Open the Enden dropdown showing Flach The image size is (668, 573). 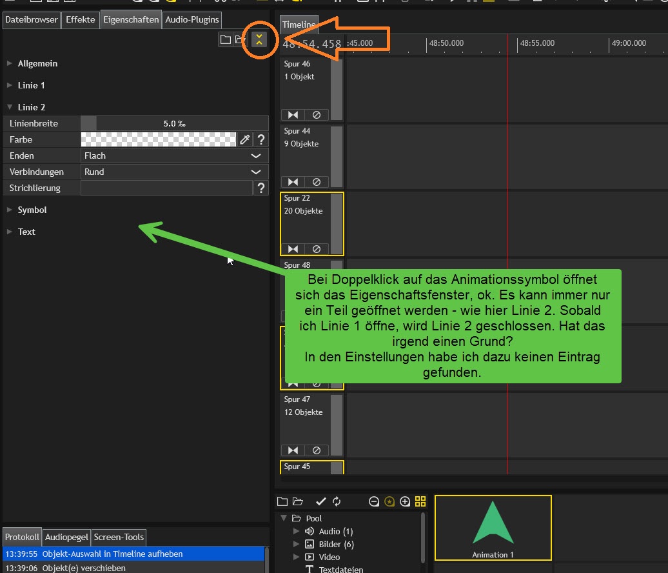[x=174, y=156]
